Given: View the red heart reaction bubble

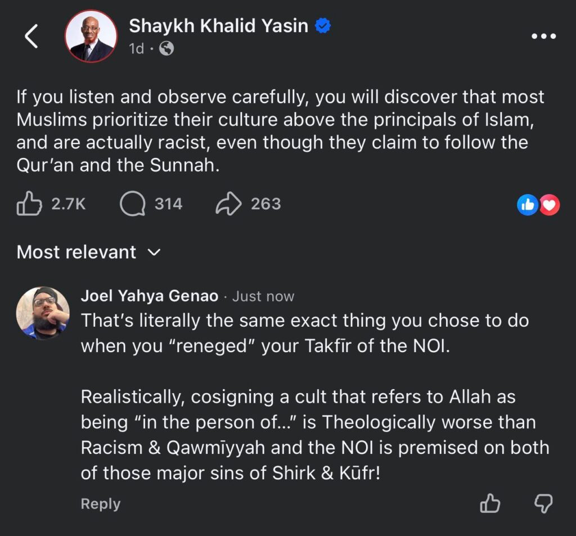Looking at the screenshot, I should (x=550, y=206).
